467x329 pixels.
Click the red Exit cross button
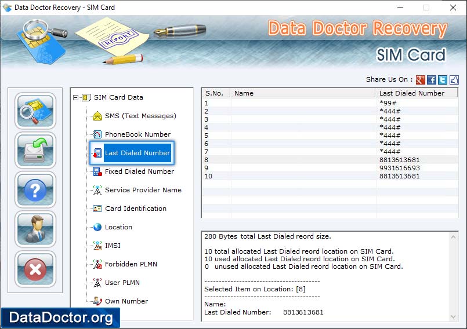(x=35, y=269)
